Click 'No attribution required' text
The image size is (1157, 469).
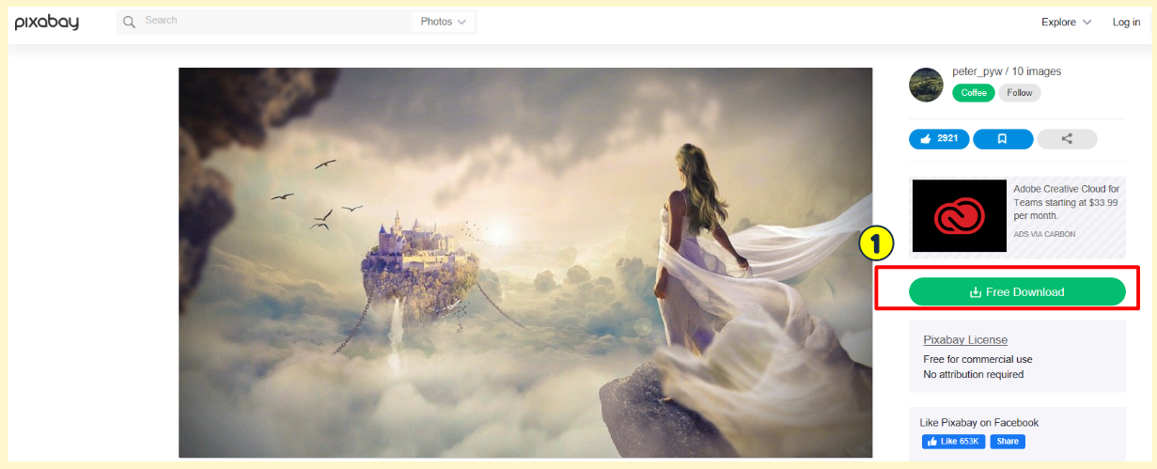click(x=974, y=374)
